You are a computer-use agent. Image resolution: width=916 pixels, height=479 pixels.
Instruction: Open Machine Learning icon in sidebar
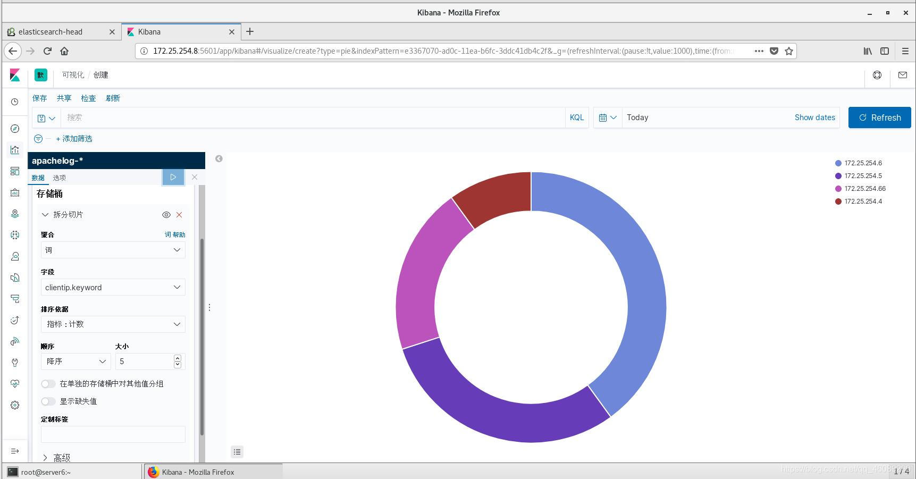[15, 235]
